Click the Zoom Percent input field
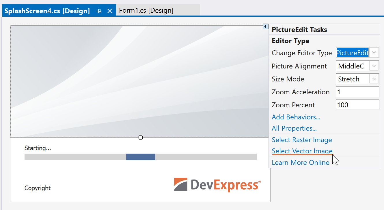This screenshot has height=210, width=384. tap(357, 105)
